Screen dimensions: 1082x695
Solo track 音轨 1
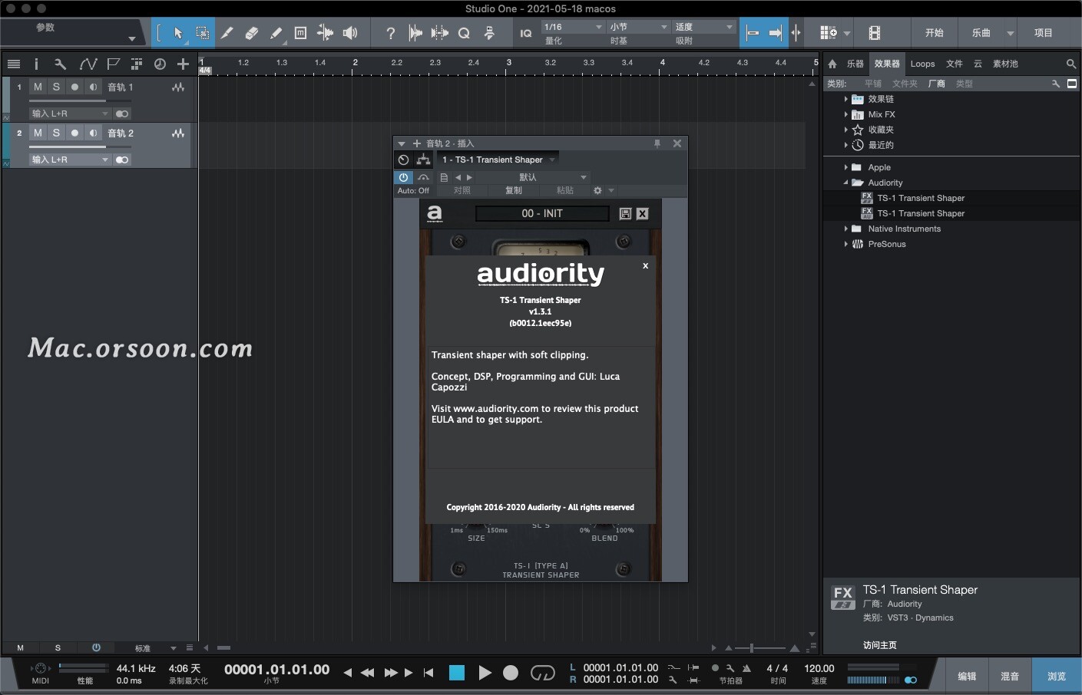[x=56, y=87]
